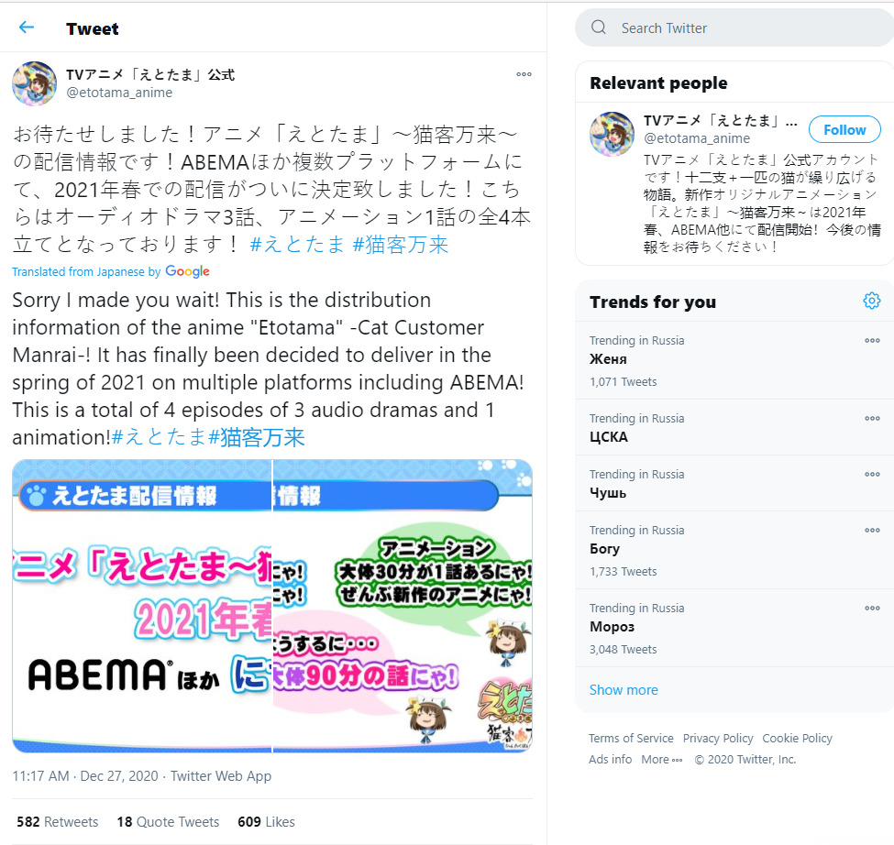894x845 pixels.
Task: Open options for the Чушь trend
Action: (x=872, y=474)
